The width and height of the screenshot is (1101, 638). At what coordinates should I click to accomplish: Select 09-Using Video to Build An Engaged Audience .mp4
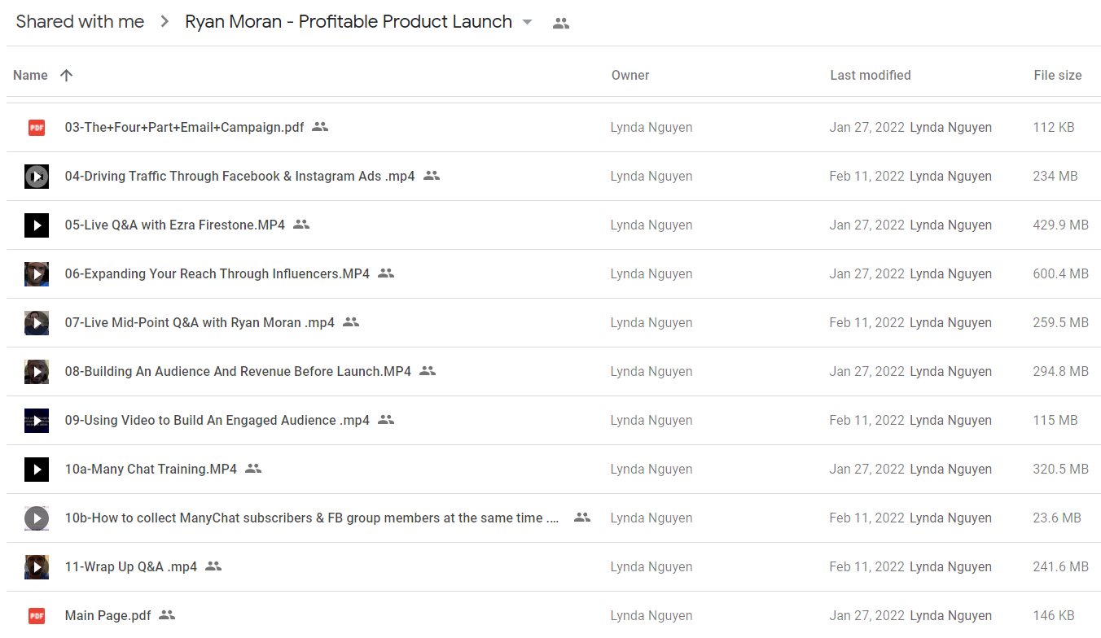coord(217,420)
